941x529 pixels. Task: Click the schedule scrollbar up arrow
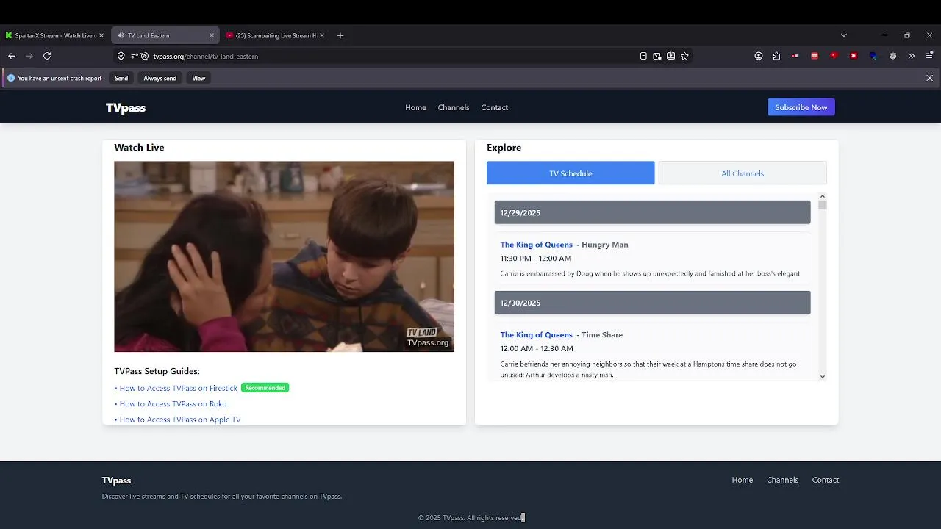(x=823, y=197)
